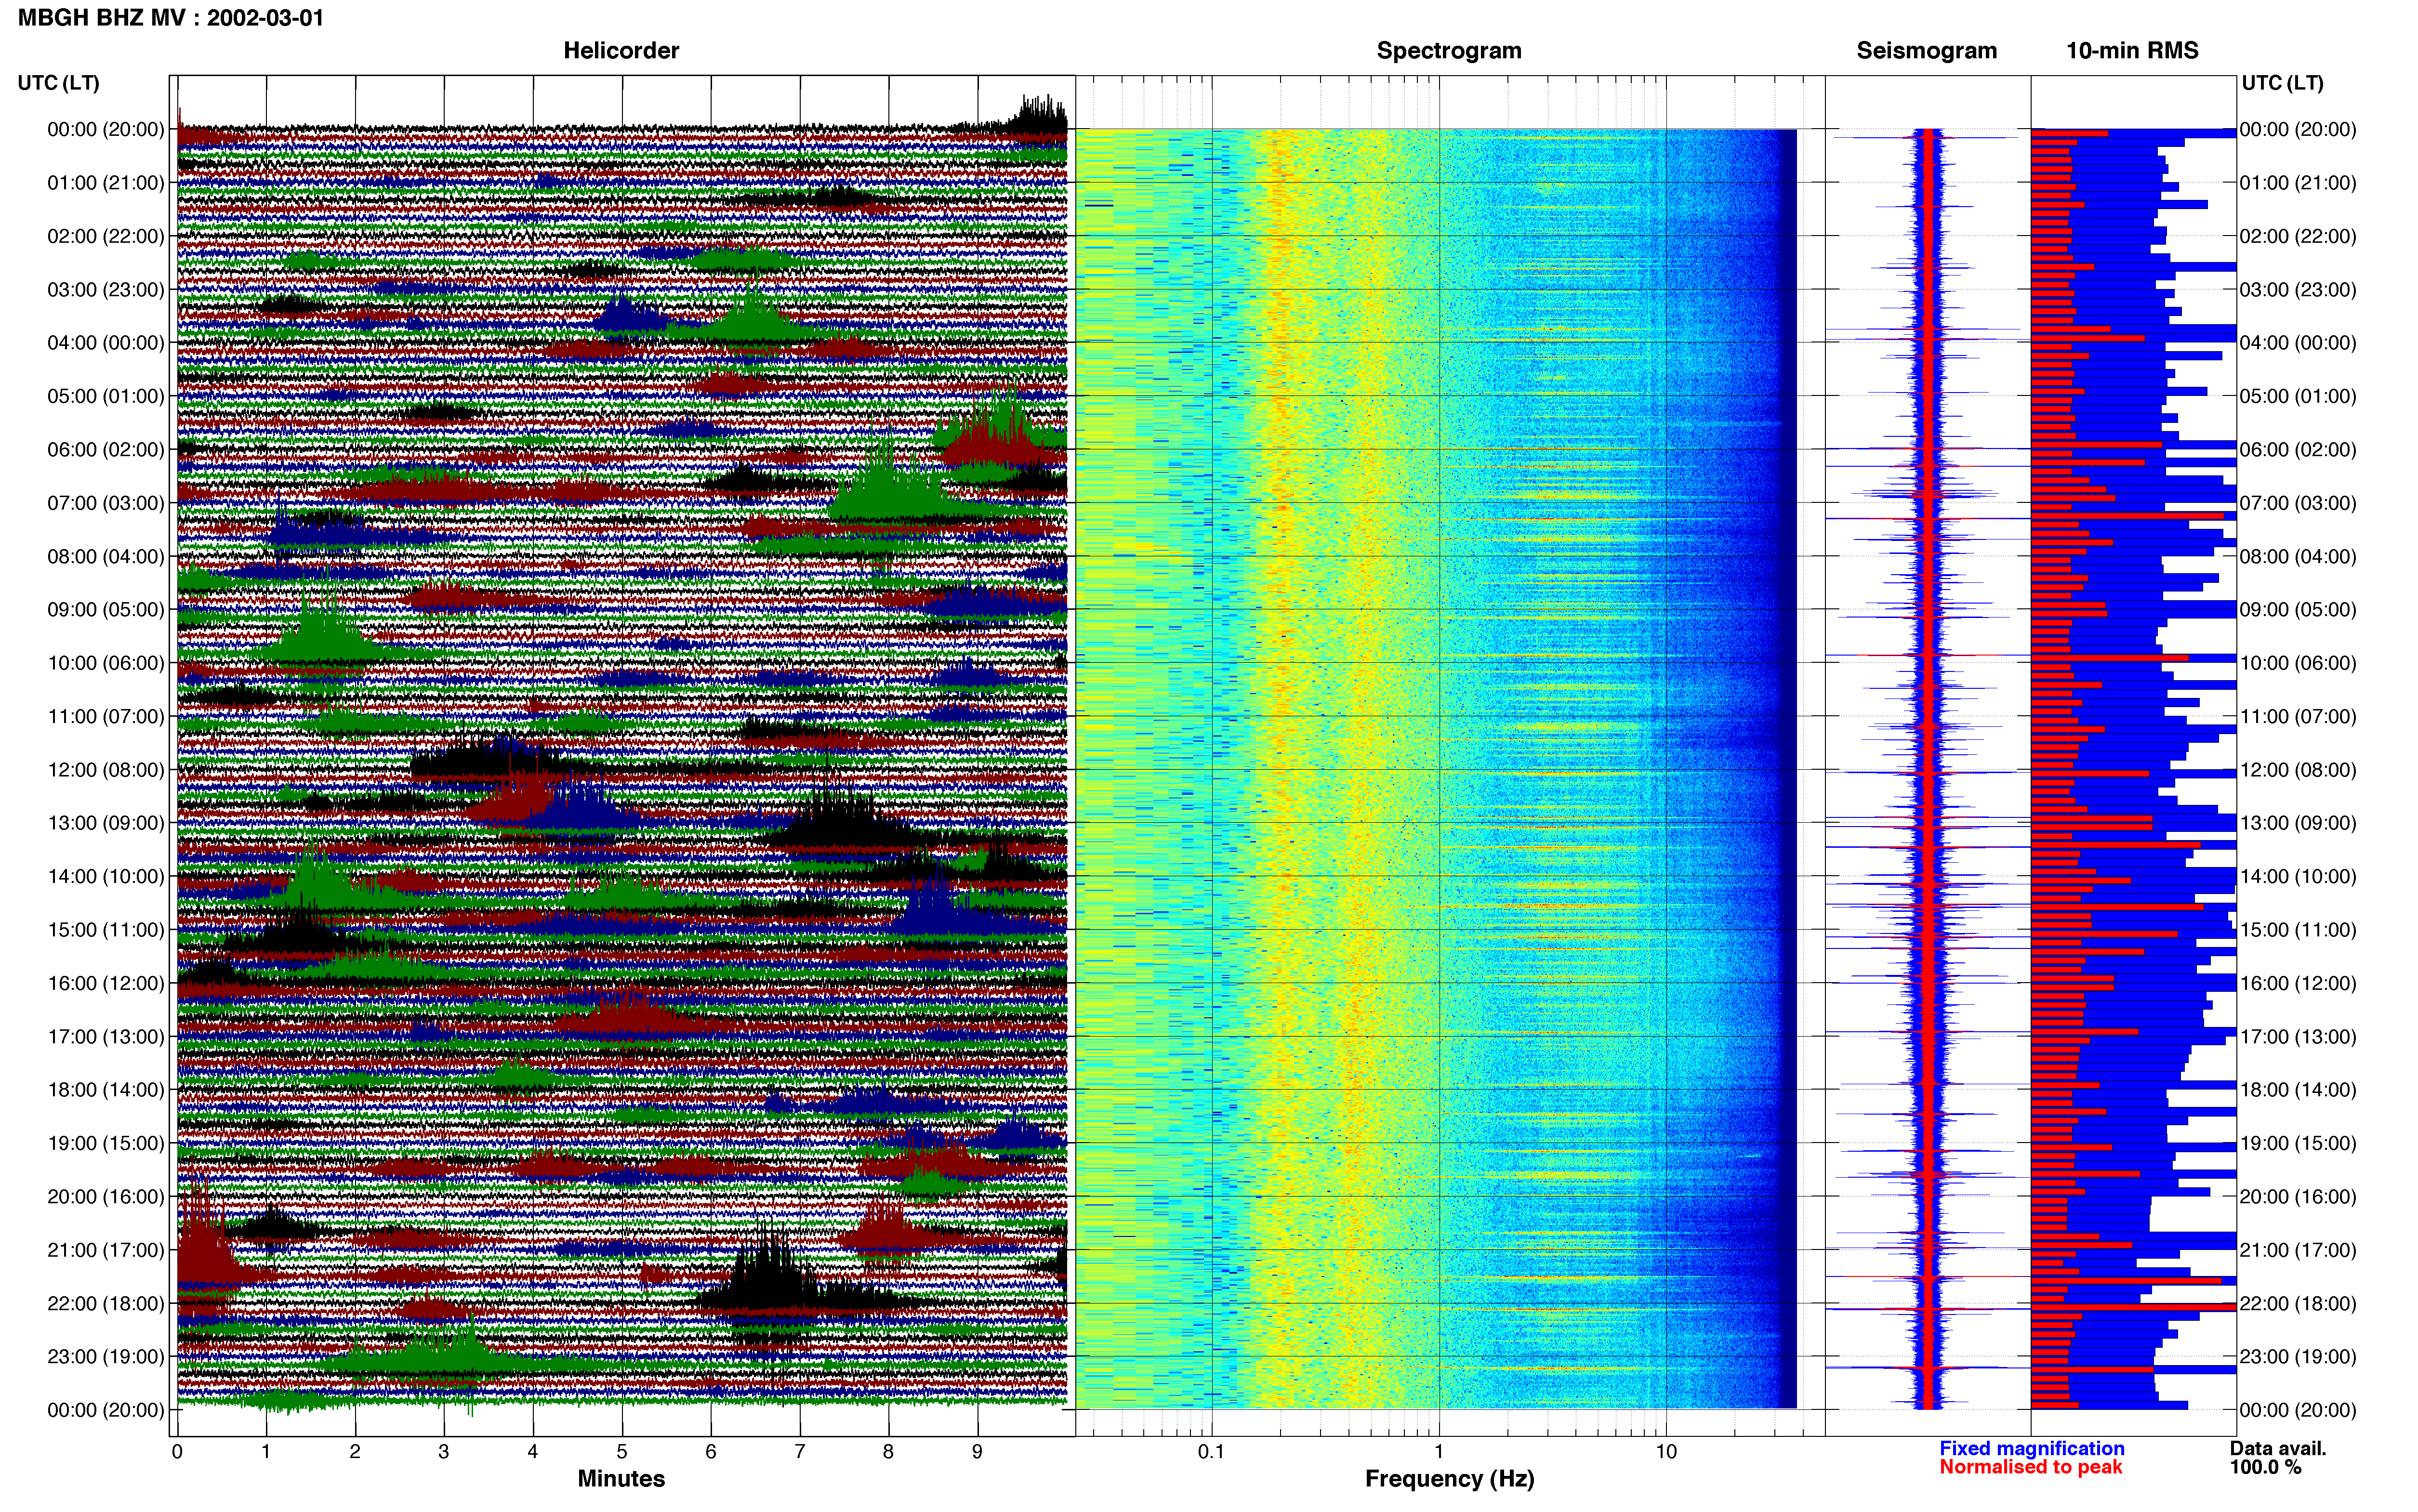Screen dimensions: 2418x1512
Task: Select the '10-min RMS' panel heading
Action: [x=2132, y=50]
